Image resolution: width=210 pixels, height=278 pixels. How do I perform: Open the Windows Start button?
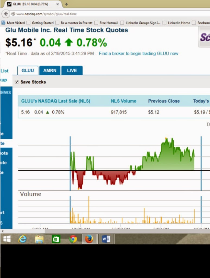pyautogui.click(x=7, y=239)
